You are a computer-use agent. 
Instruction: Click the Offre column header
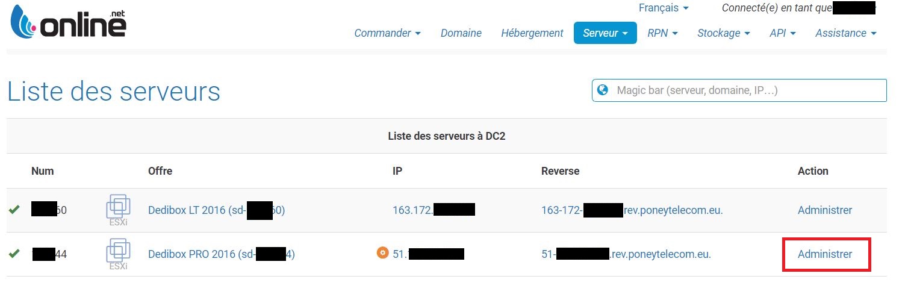pos(160,171)
